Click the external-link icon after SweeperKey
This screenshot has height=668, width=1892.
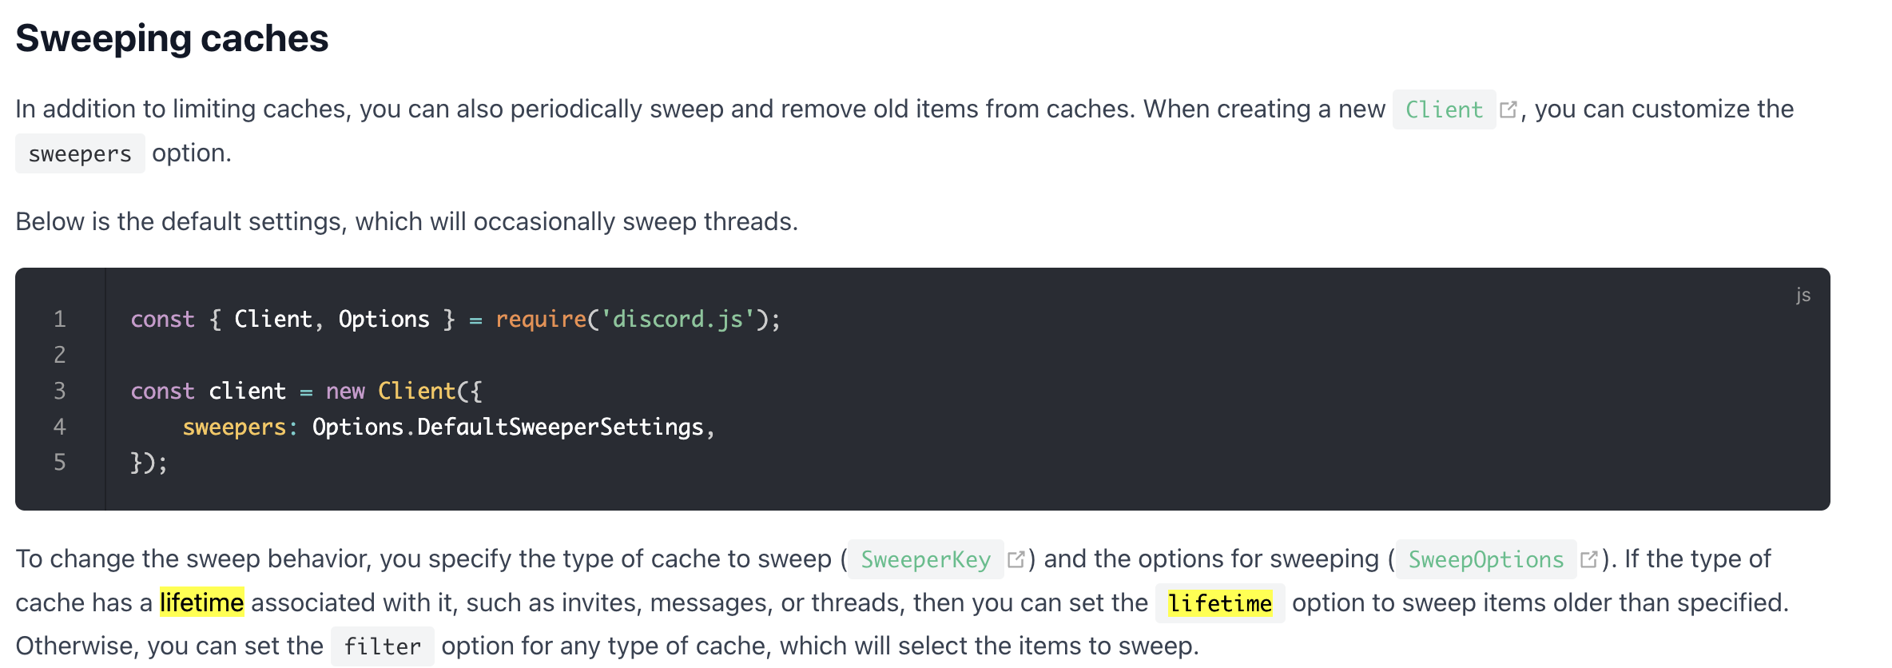(x=1016, y=559)
